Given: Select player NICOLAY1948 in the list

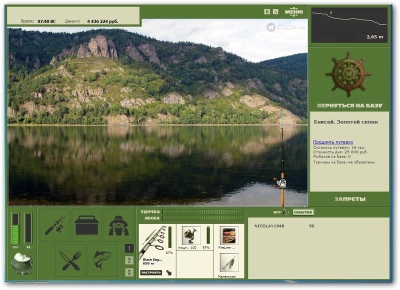Looking at the screenshot, I should [x=269, y=226].
